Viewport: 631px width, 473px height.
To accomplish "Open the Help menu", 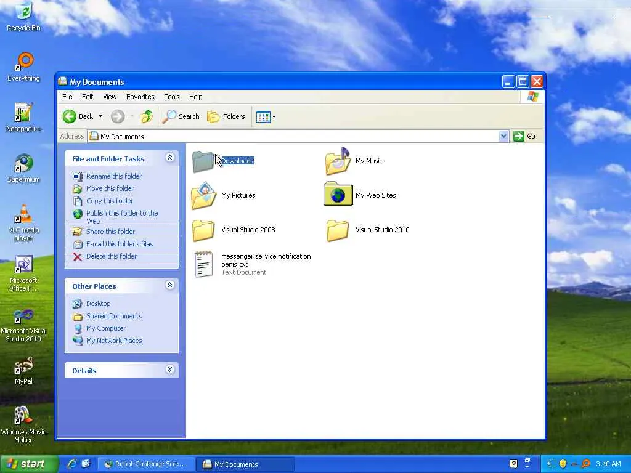I will [x=195, y=97].
